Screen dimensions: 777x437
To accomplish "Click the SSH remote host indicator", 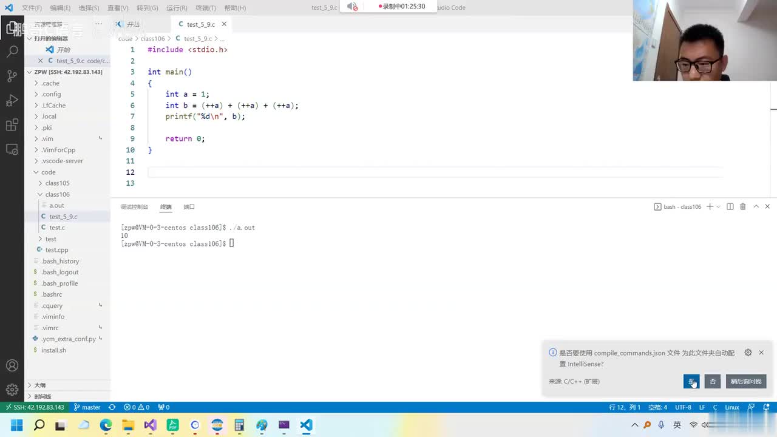I will [35, 407].
